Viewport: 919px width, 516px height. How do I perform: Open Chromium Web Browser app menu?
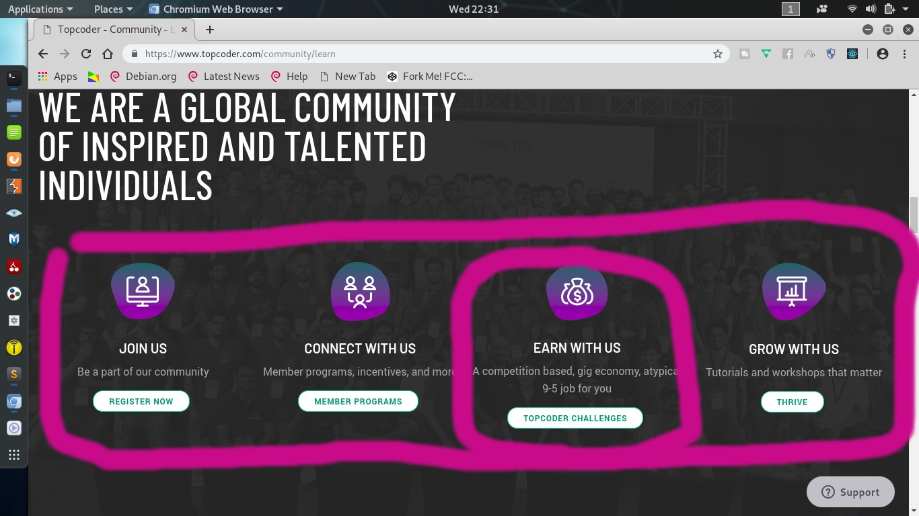pyautogui.click(x=216, y=9)
